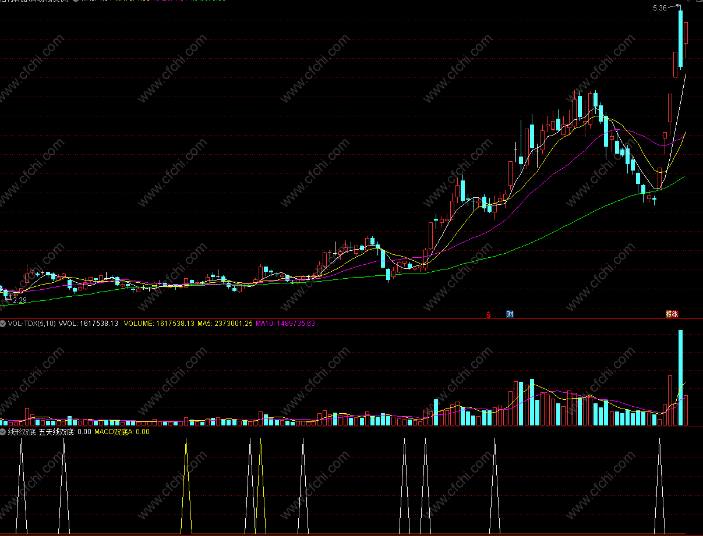Click the 2.29 low price label
The height and width of the screenshot is (536, 703).
(x=20, y=300)
